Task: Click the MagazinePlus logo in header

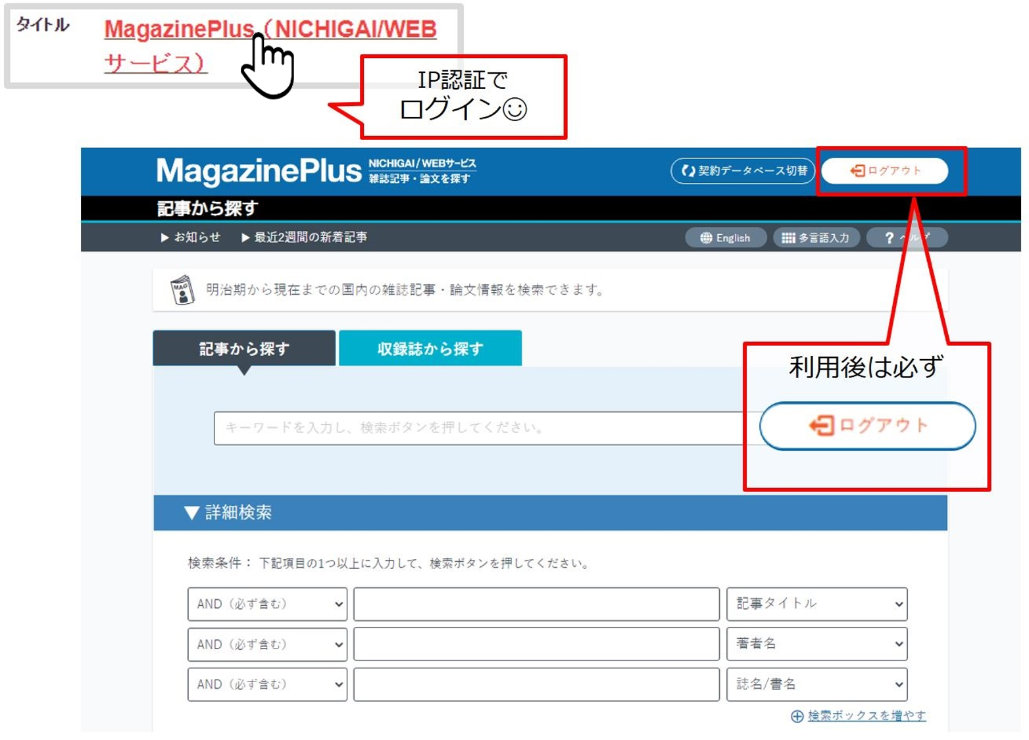Action: [x=259, y=171]
